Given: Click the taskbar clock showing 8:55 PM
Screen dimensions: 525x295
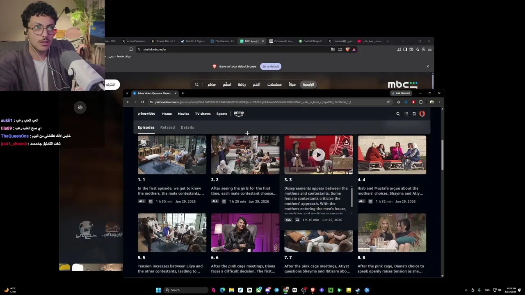Looking at the screenshot, I should pyautogui.click(x=511, y=290).
